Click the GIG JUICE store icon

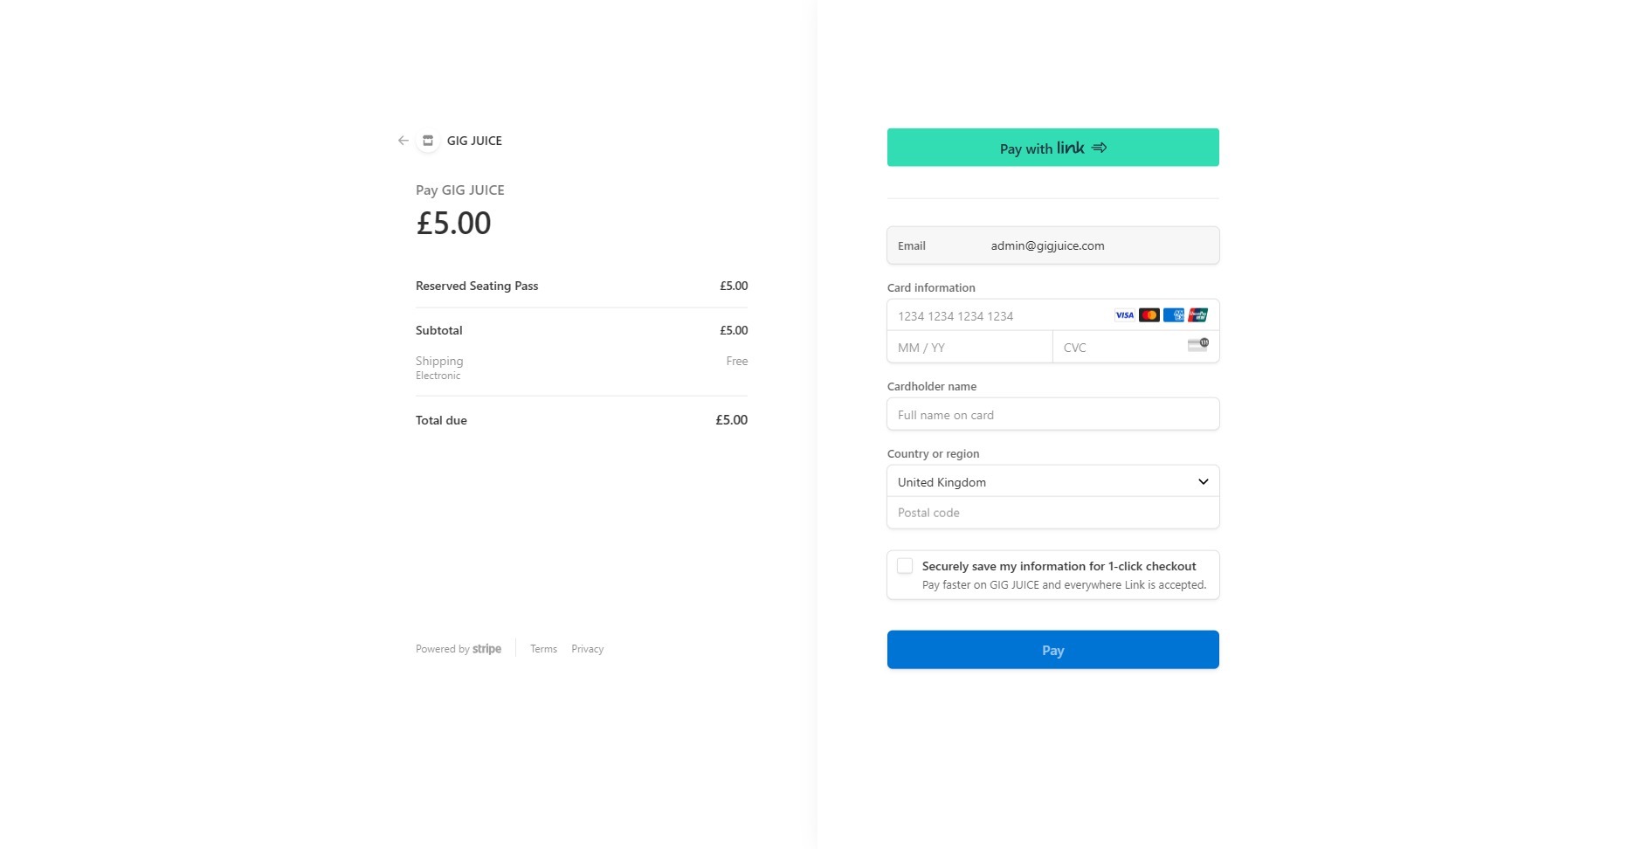[428, 141]
